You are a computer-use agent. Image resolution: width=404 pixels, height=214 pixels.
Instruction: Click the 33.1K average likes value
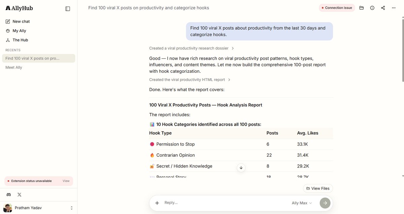302,144
